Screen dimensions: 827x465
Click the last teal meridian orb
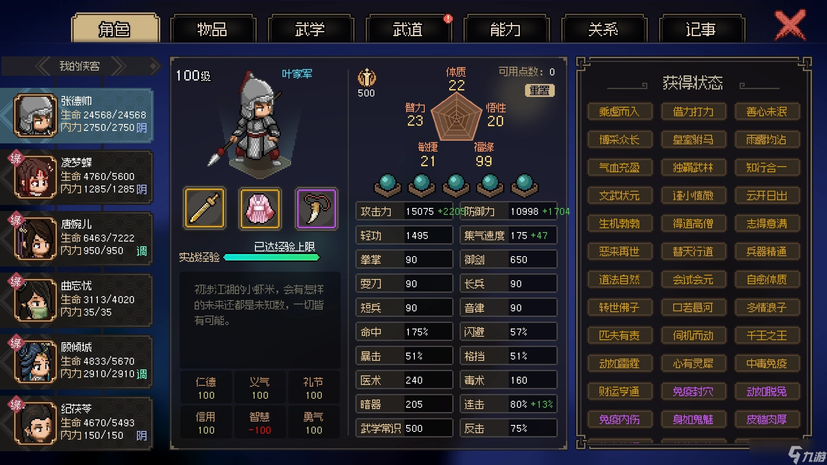(524, 186)
